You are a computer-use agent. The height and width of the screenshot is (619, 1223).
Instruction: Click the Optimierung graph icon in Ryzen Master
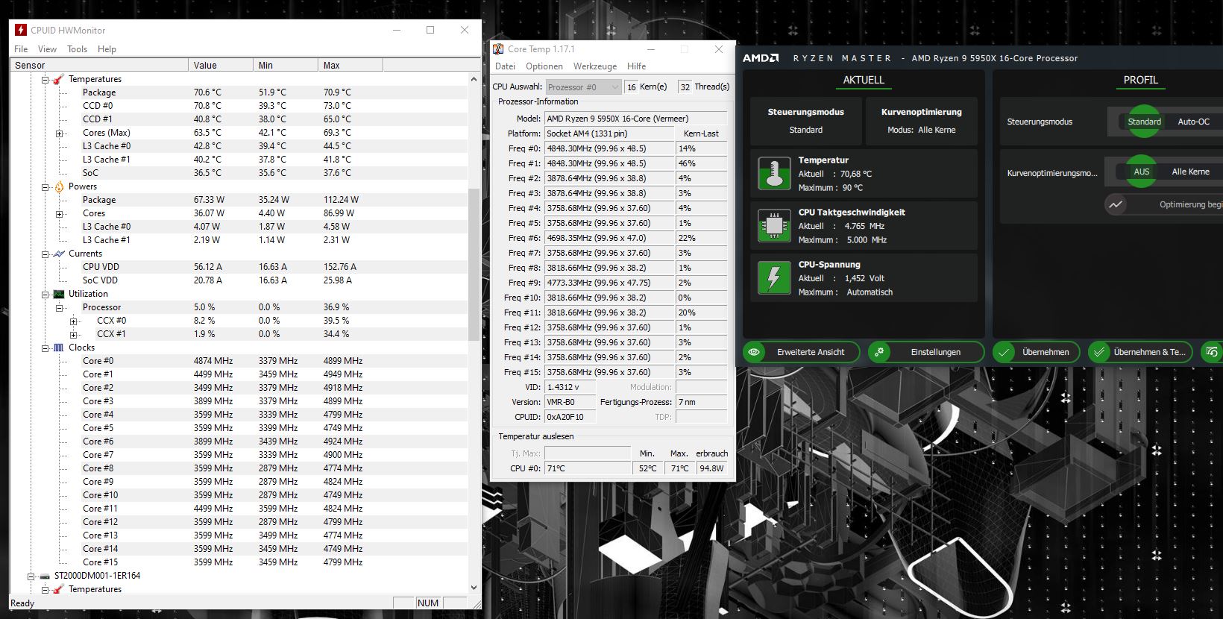click(x=1116, y=204)
